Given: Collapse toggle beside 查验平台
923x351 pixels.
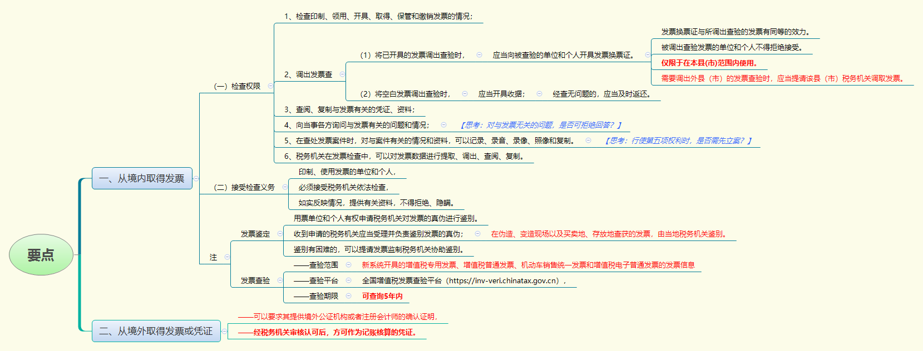Looking at the screenshot, I should 349,280.
